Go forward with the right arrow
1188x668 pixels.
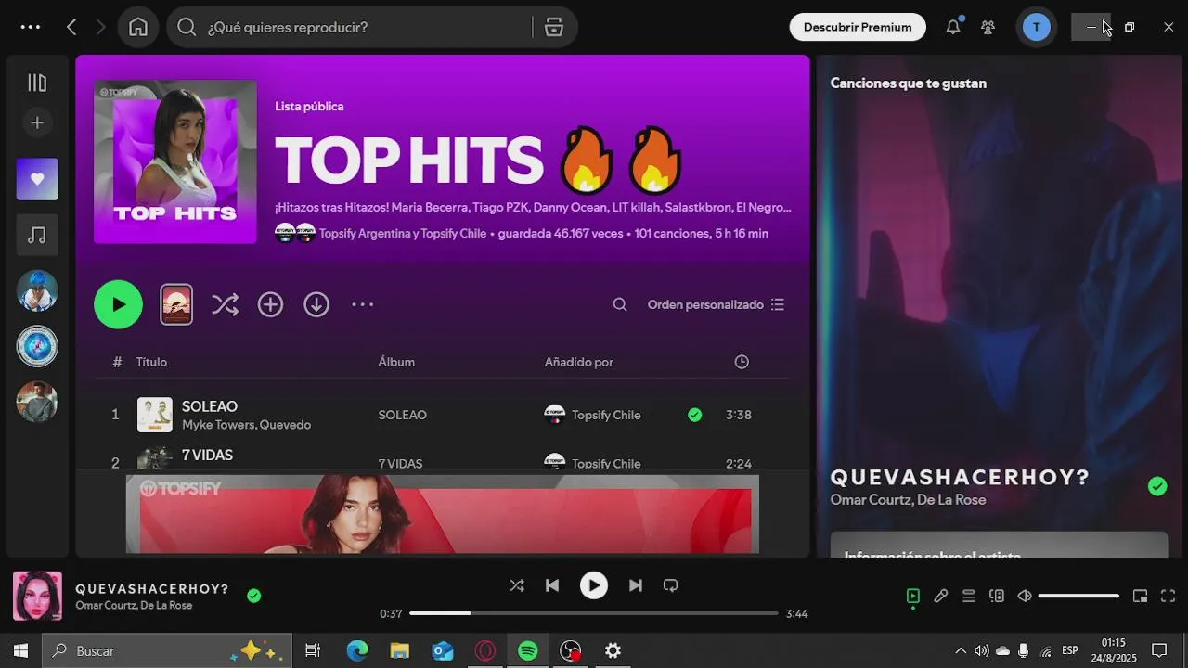(x=100, y=27)
